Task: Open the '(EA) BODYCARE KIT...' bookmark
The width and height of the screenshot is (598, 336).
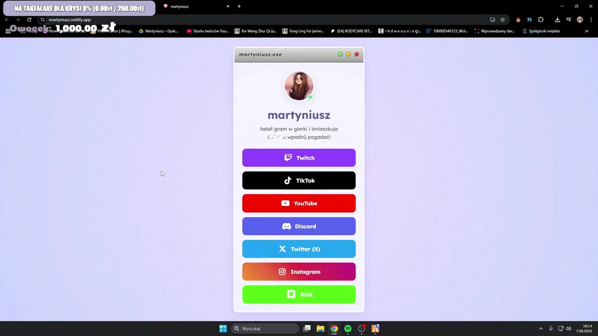Action: (x=351, y=31)
